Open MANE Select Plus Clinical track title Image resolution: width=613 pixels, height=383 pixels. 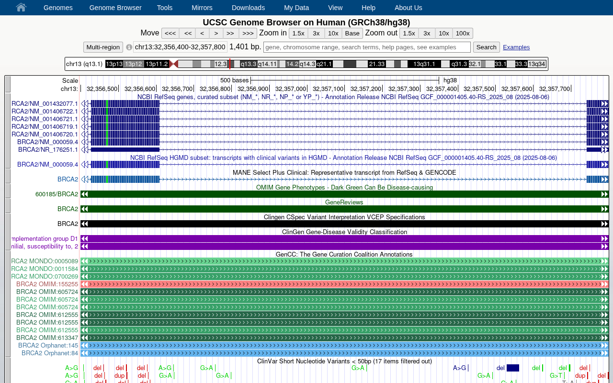coord(344,172)
